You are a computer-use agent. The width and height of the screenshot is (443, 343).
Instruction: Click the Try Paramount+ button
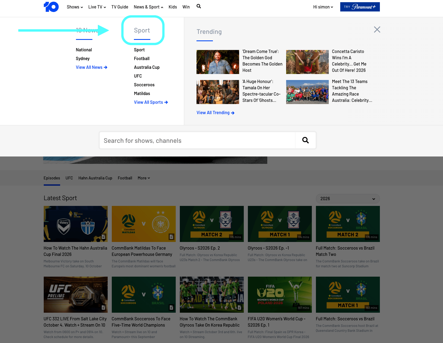[x=360, y=7]
